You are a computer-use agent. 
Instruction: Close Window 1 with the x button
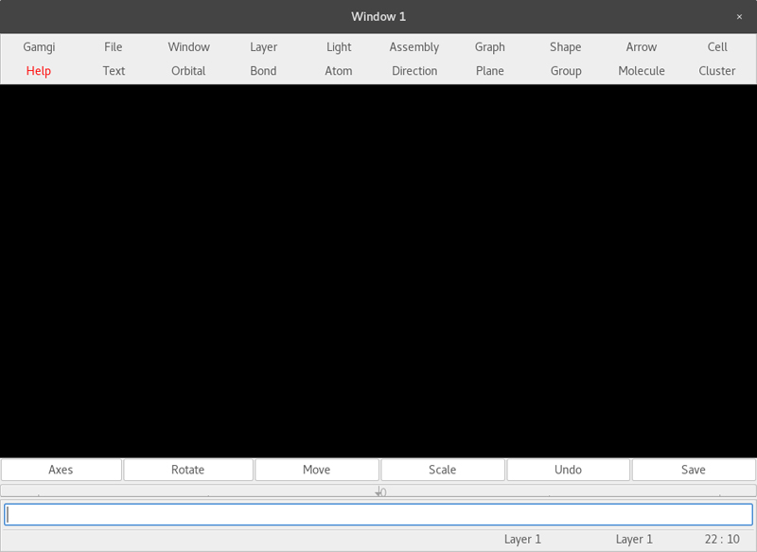[739, 16]
